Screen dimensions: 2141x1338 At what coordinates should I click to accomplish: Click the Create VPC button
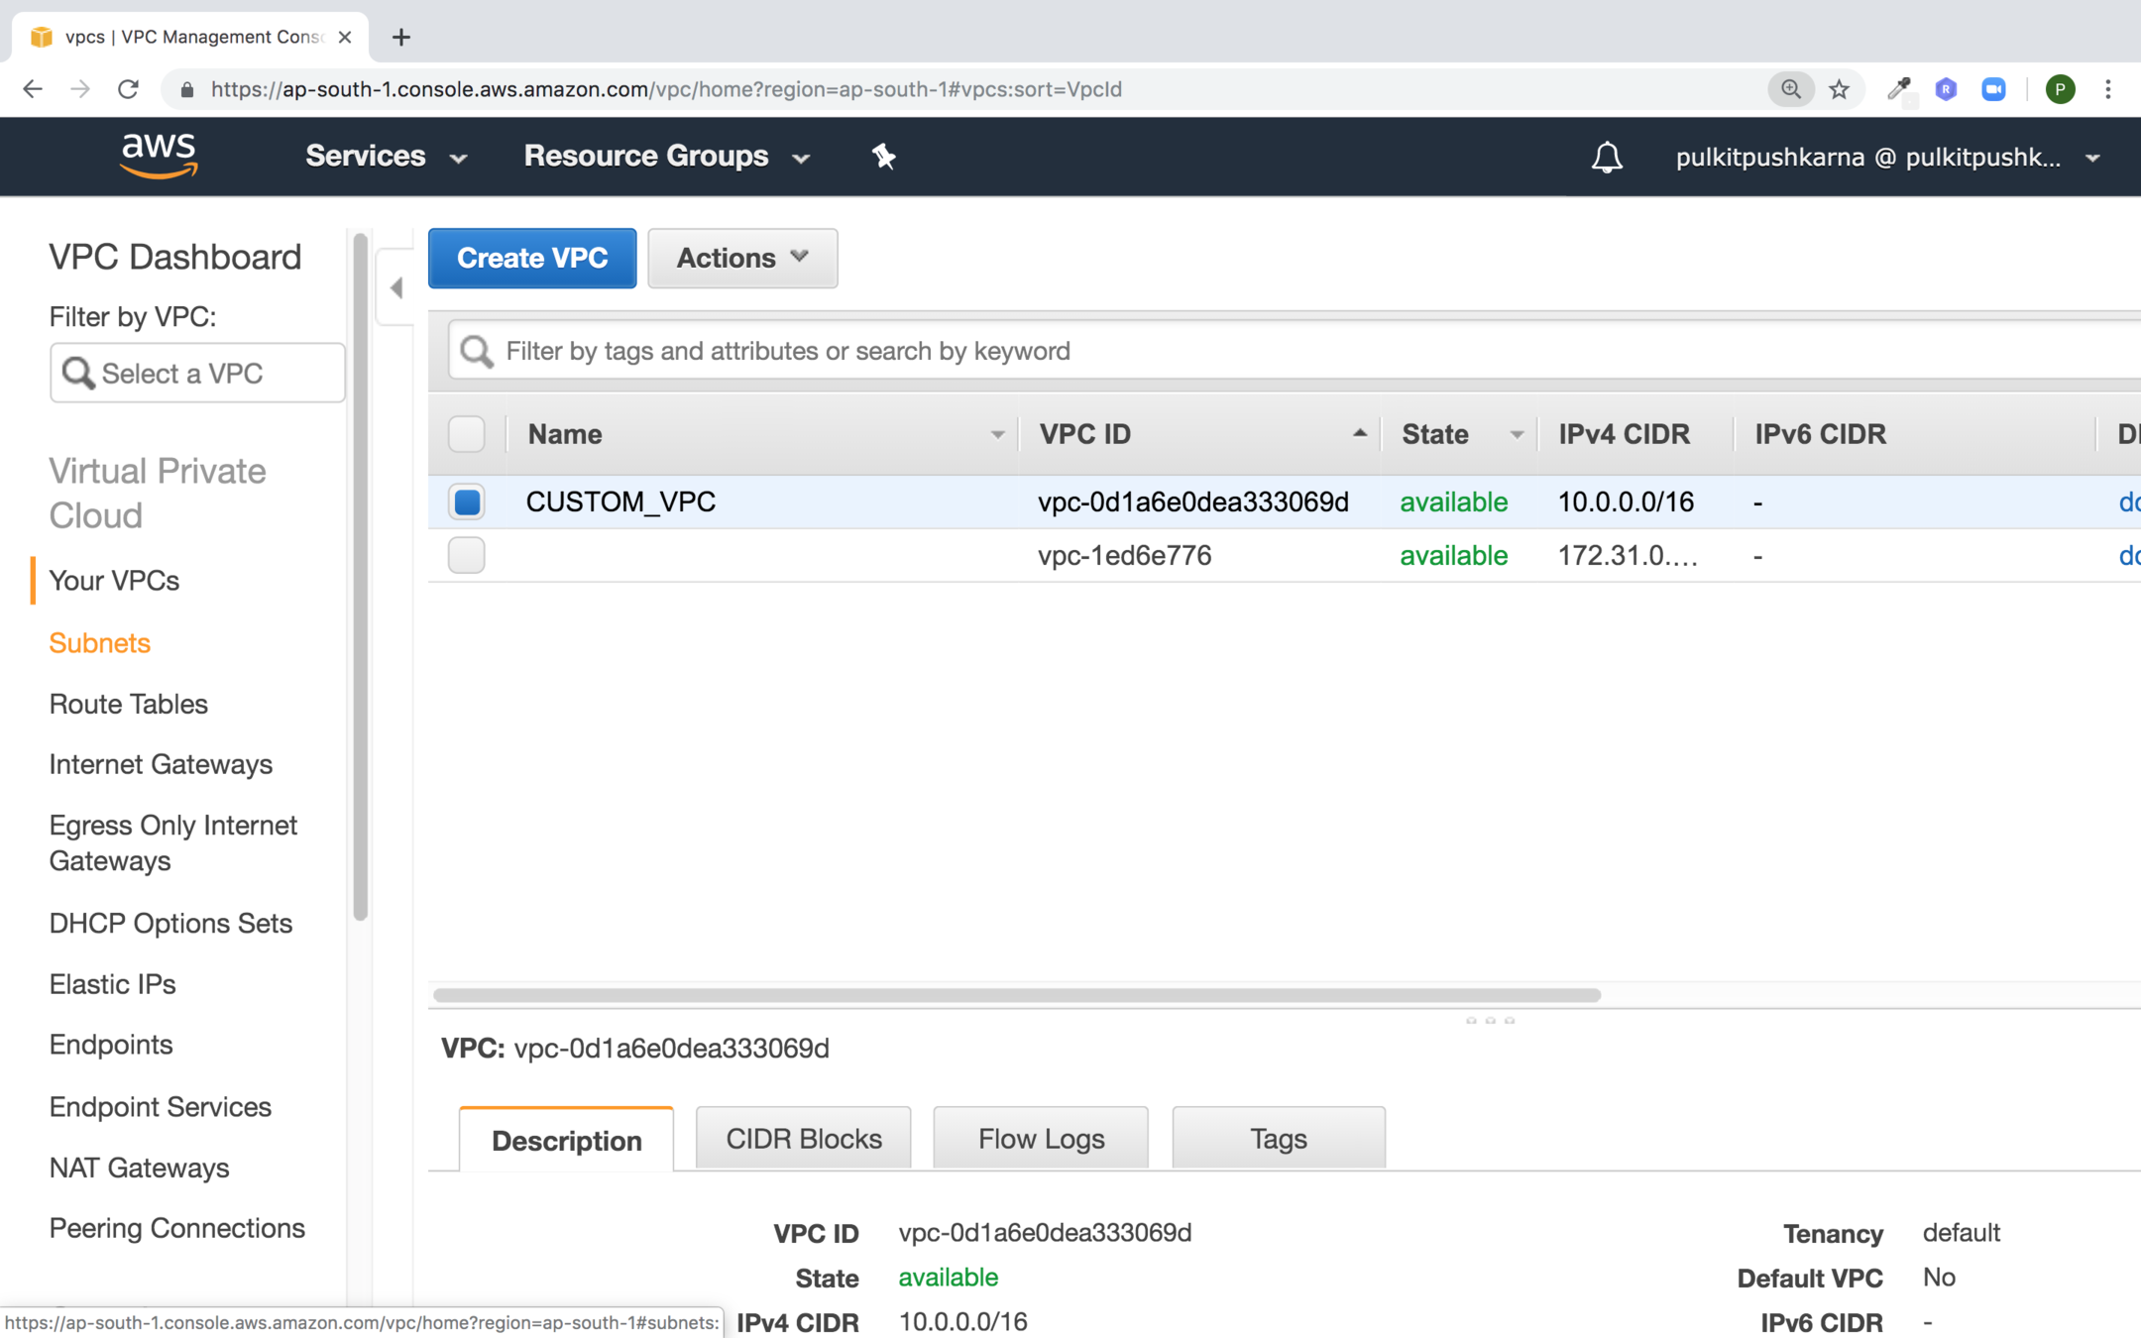click(x=532, y=259)
